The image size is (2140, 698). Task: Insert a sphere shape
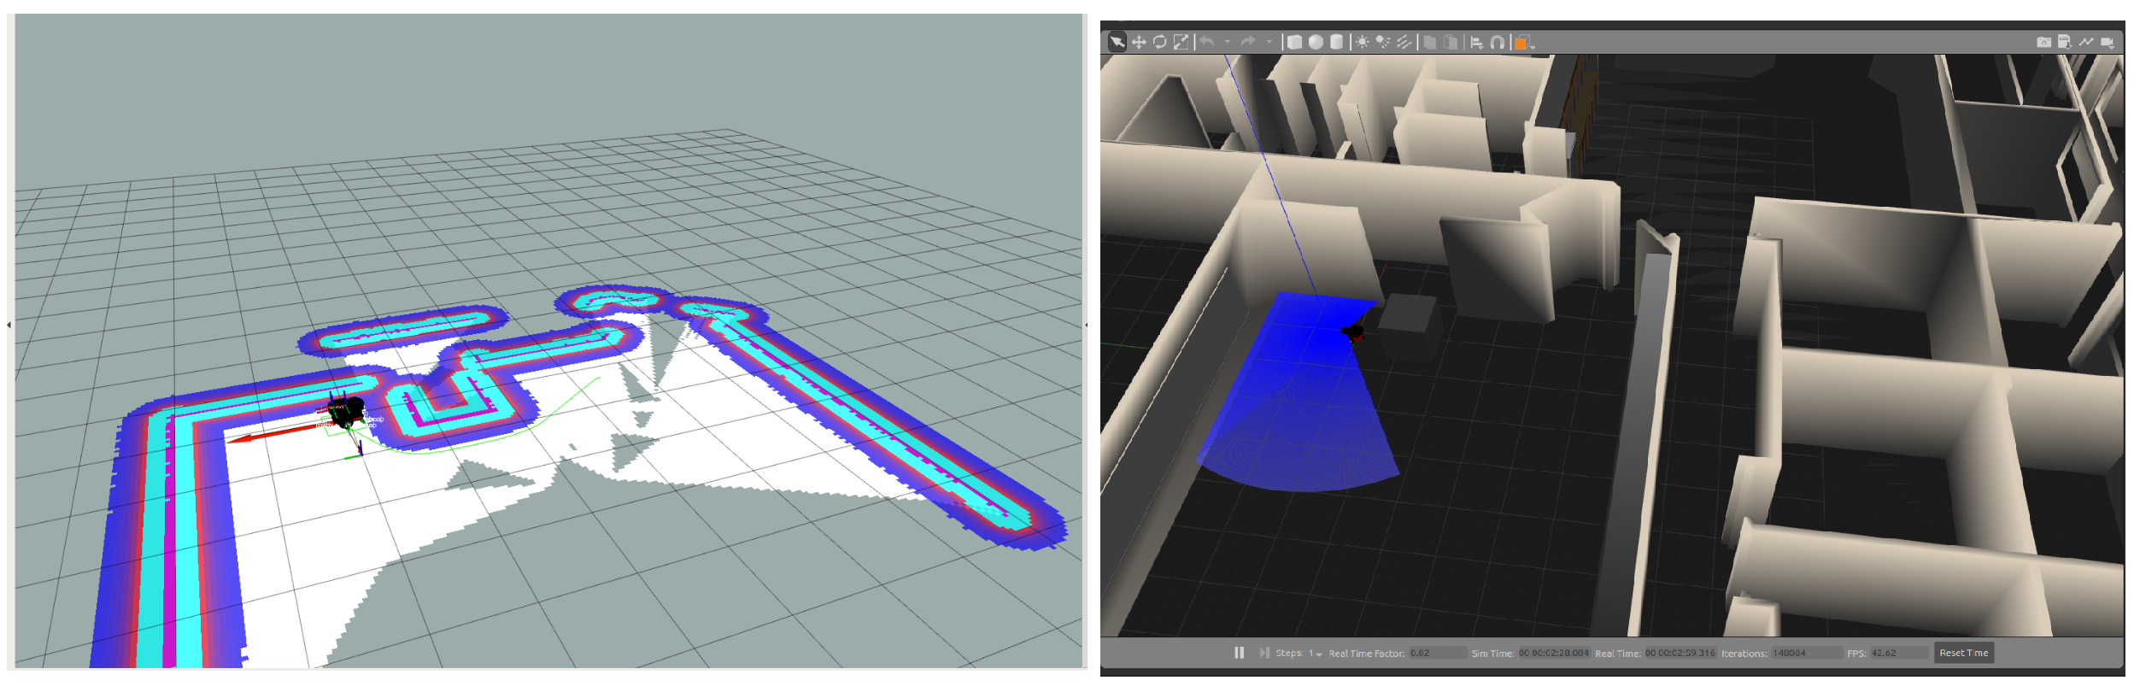(x=1316, y=42)
